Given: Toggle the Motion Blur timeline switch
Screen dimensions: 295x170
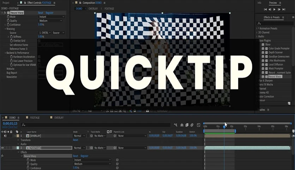Looking at the screenshot, I should (x=192, y=125).
